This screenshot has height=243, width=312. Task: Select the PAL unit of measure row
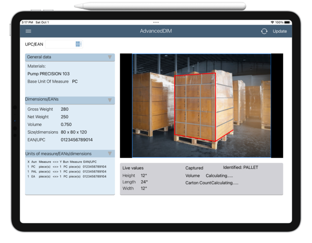(67, 172)
